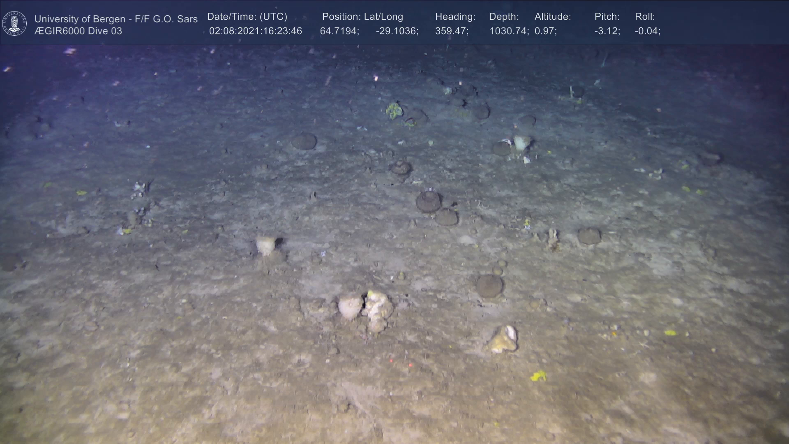Click the 'University of Bergen - F/F G.O. Sars' text
789x444 pixels.
pyautogui.click(x=116, y=19)
